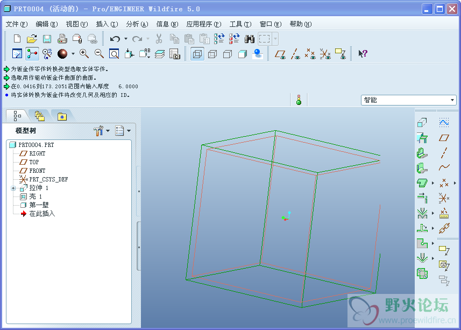Select the 第一壁 feature in tree

39,205
